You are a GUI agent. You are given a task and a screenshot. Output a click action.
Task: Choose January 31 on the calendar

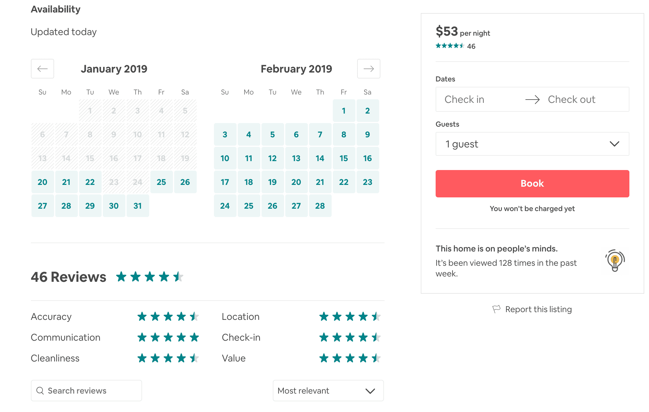tap(138, 206)
